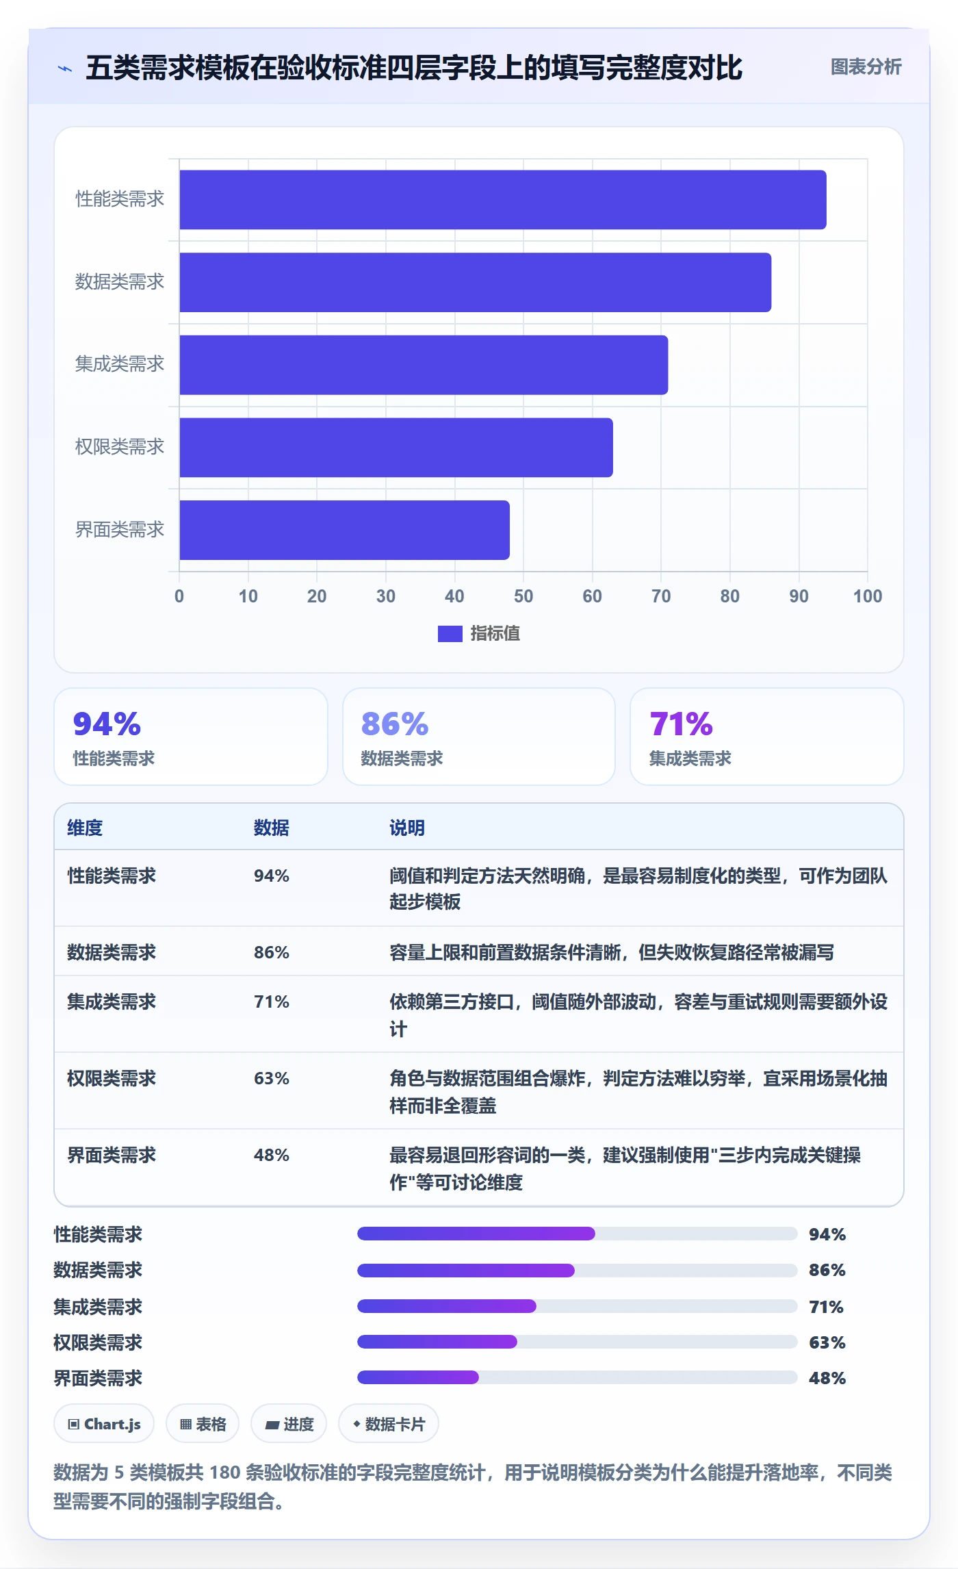Screen dimensions: 958x1569
Task: Select the 数据卡片 tag
Action: pyautogui.click(x=389, y=1424)
